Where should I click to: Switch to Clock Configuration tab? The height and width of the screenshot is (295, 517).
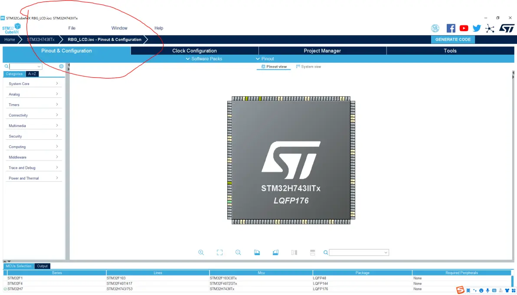point(195,51)
